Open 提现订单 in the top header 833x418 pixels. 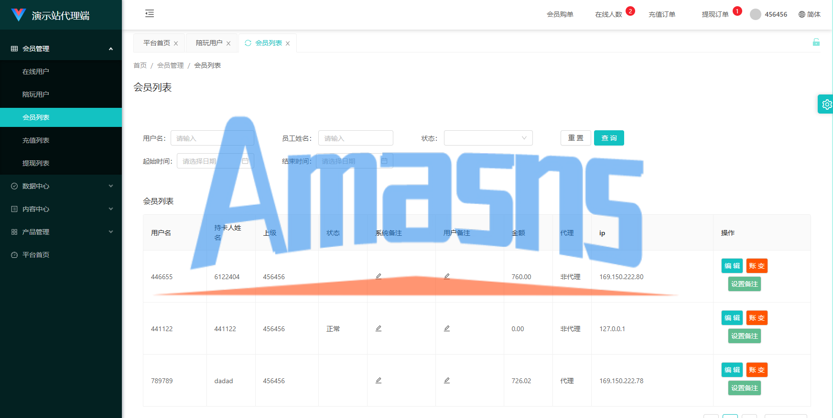(715, 14)
